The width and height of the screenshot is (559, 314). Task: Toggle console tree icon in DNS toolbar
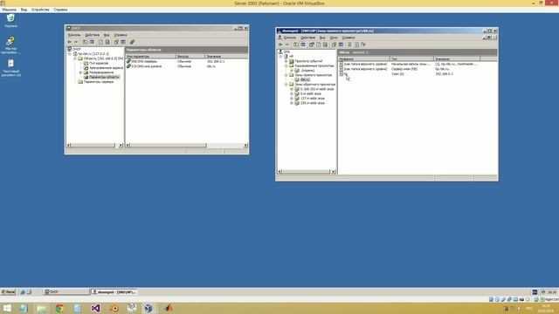(303, 44)
